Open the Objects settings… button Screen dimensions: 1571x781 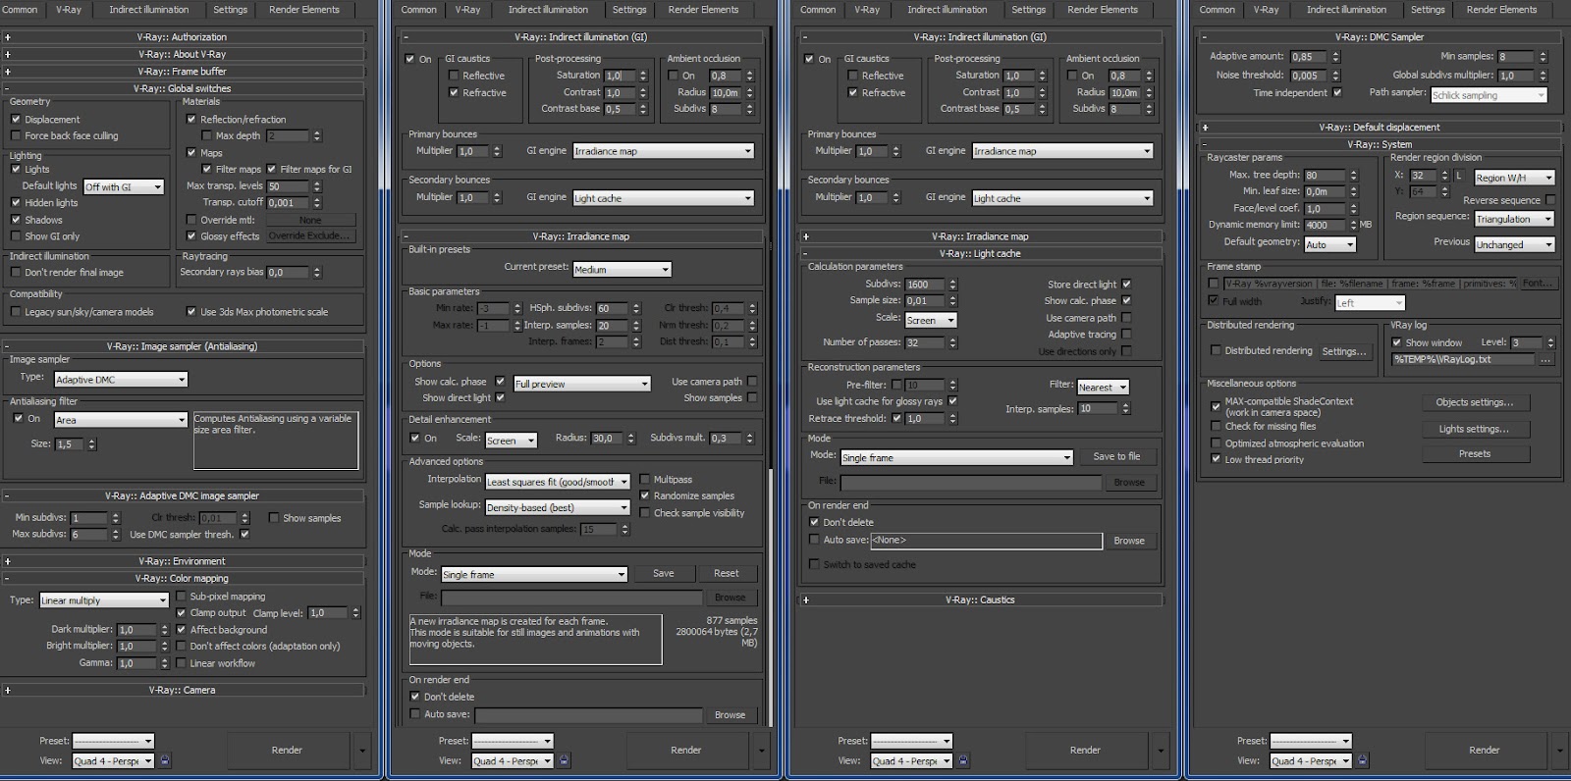point(1475,402)
